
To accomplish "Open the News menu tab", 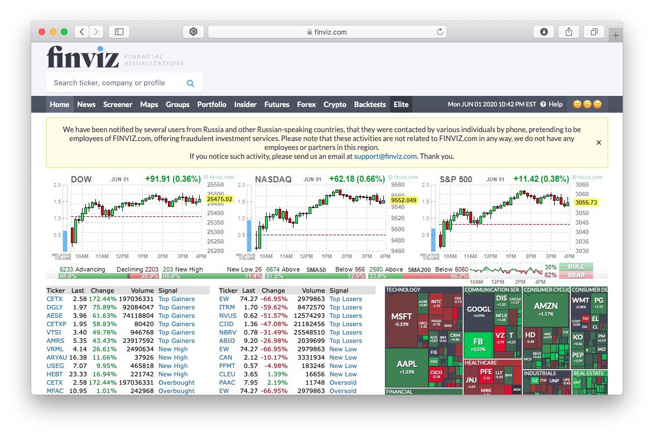I will [x=86, y=104].
